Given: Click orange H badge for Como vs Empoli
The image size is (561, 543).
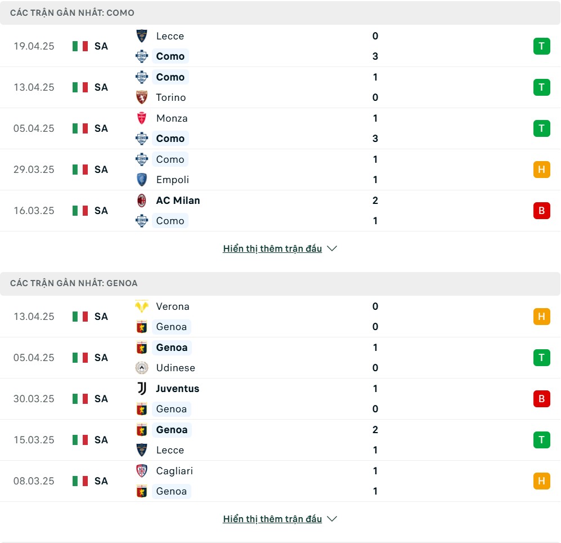Looking at the screenshot, I should click(541, 170).
